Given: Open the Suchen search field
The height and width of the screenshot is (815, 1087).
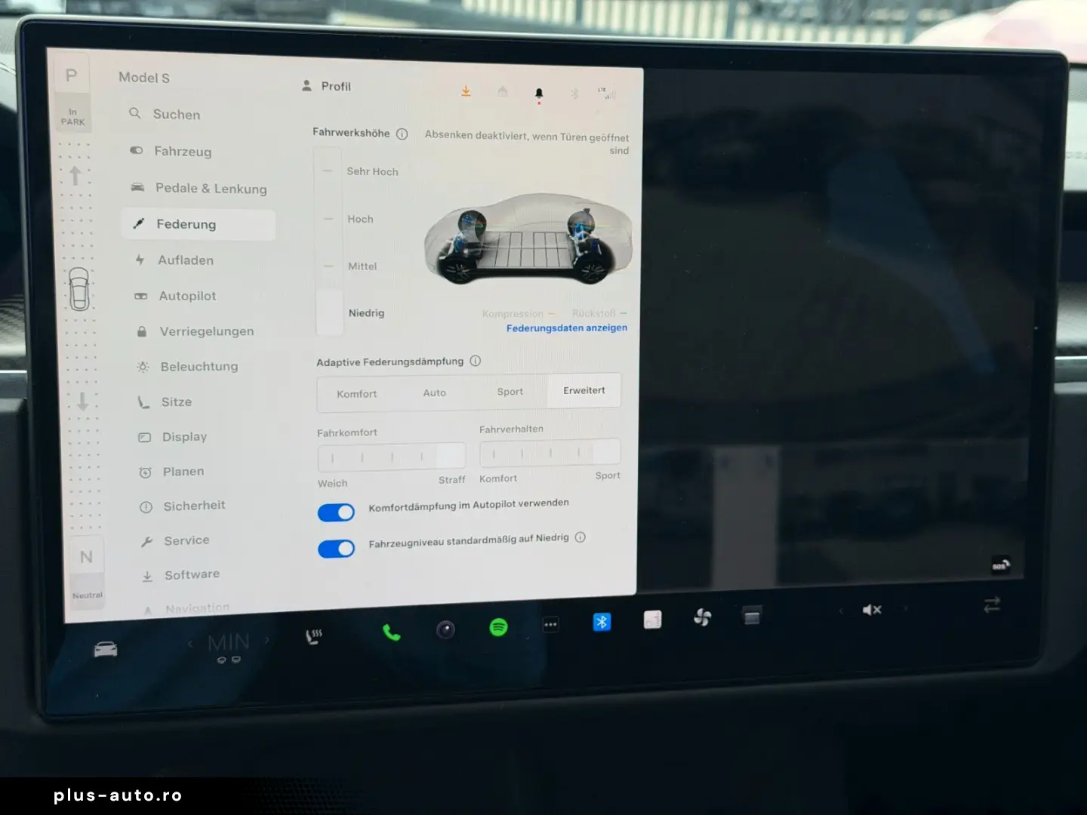Looking at the screenshot, I should [x=165, y=114].
